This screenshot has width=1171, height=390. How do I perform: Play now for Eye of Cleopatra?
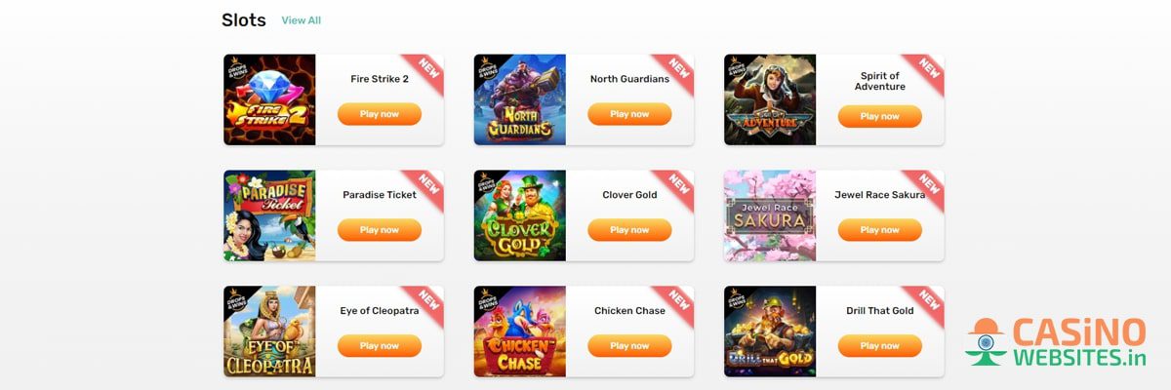(380, 346)
